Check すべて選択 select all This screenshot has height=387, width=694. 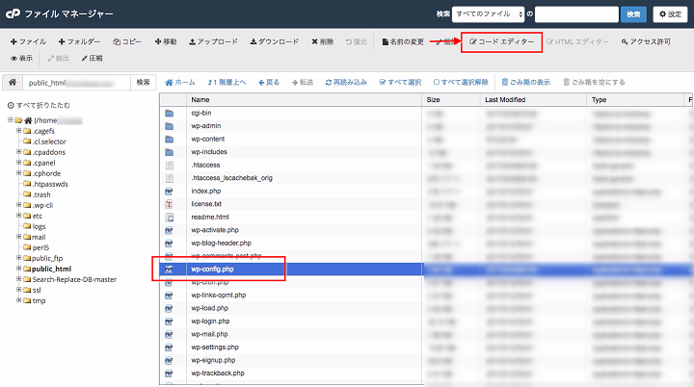pyautogui.click(x=401, y=82)
